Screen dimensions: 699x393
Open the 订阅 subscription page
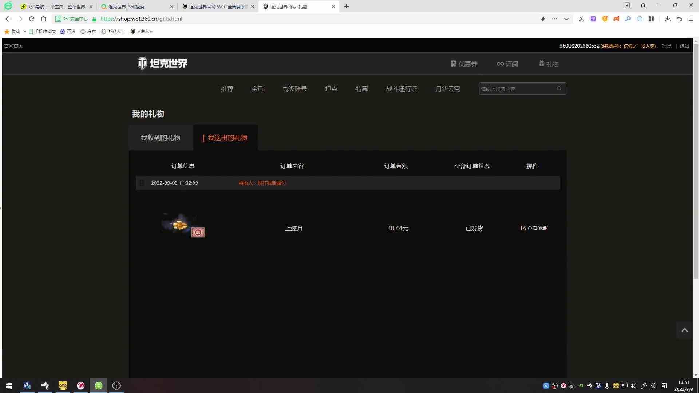[x=508, y=64]
